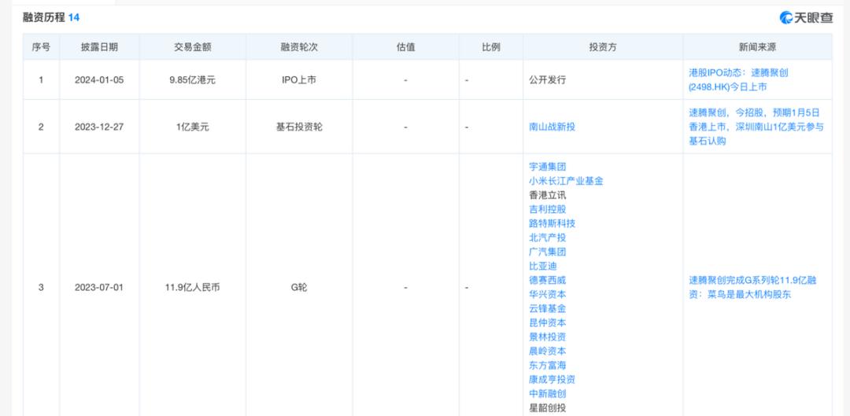The height and width of the screenshot is (416, 850).
Task: Click the 披露日期 column header
Action: [99, 47]
